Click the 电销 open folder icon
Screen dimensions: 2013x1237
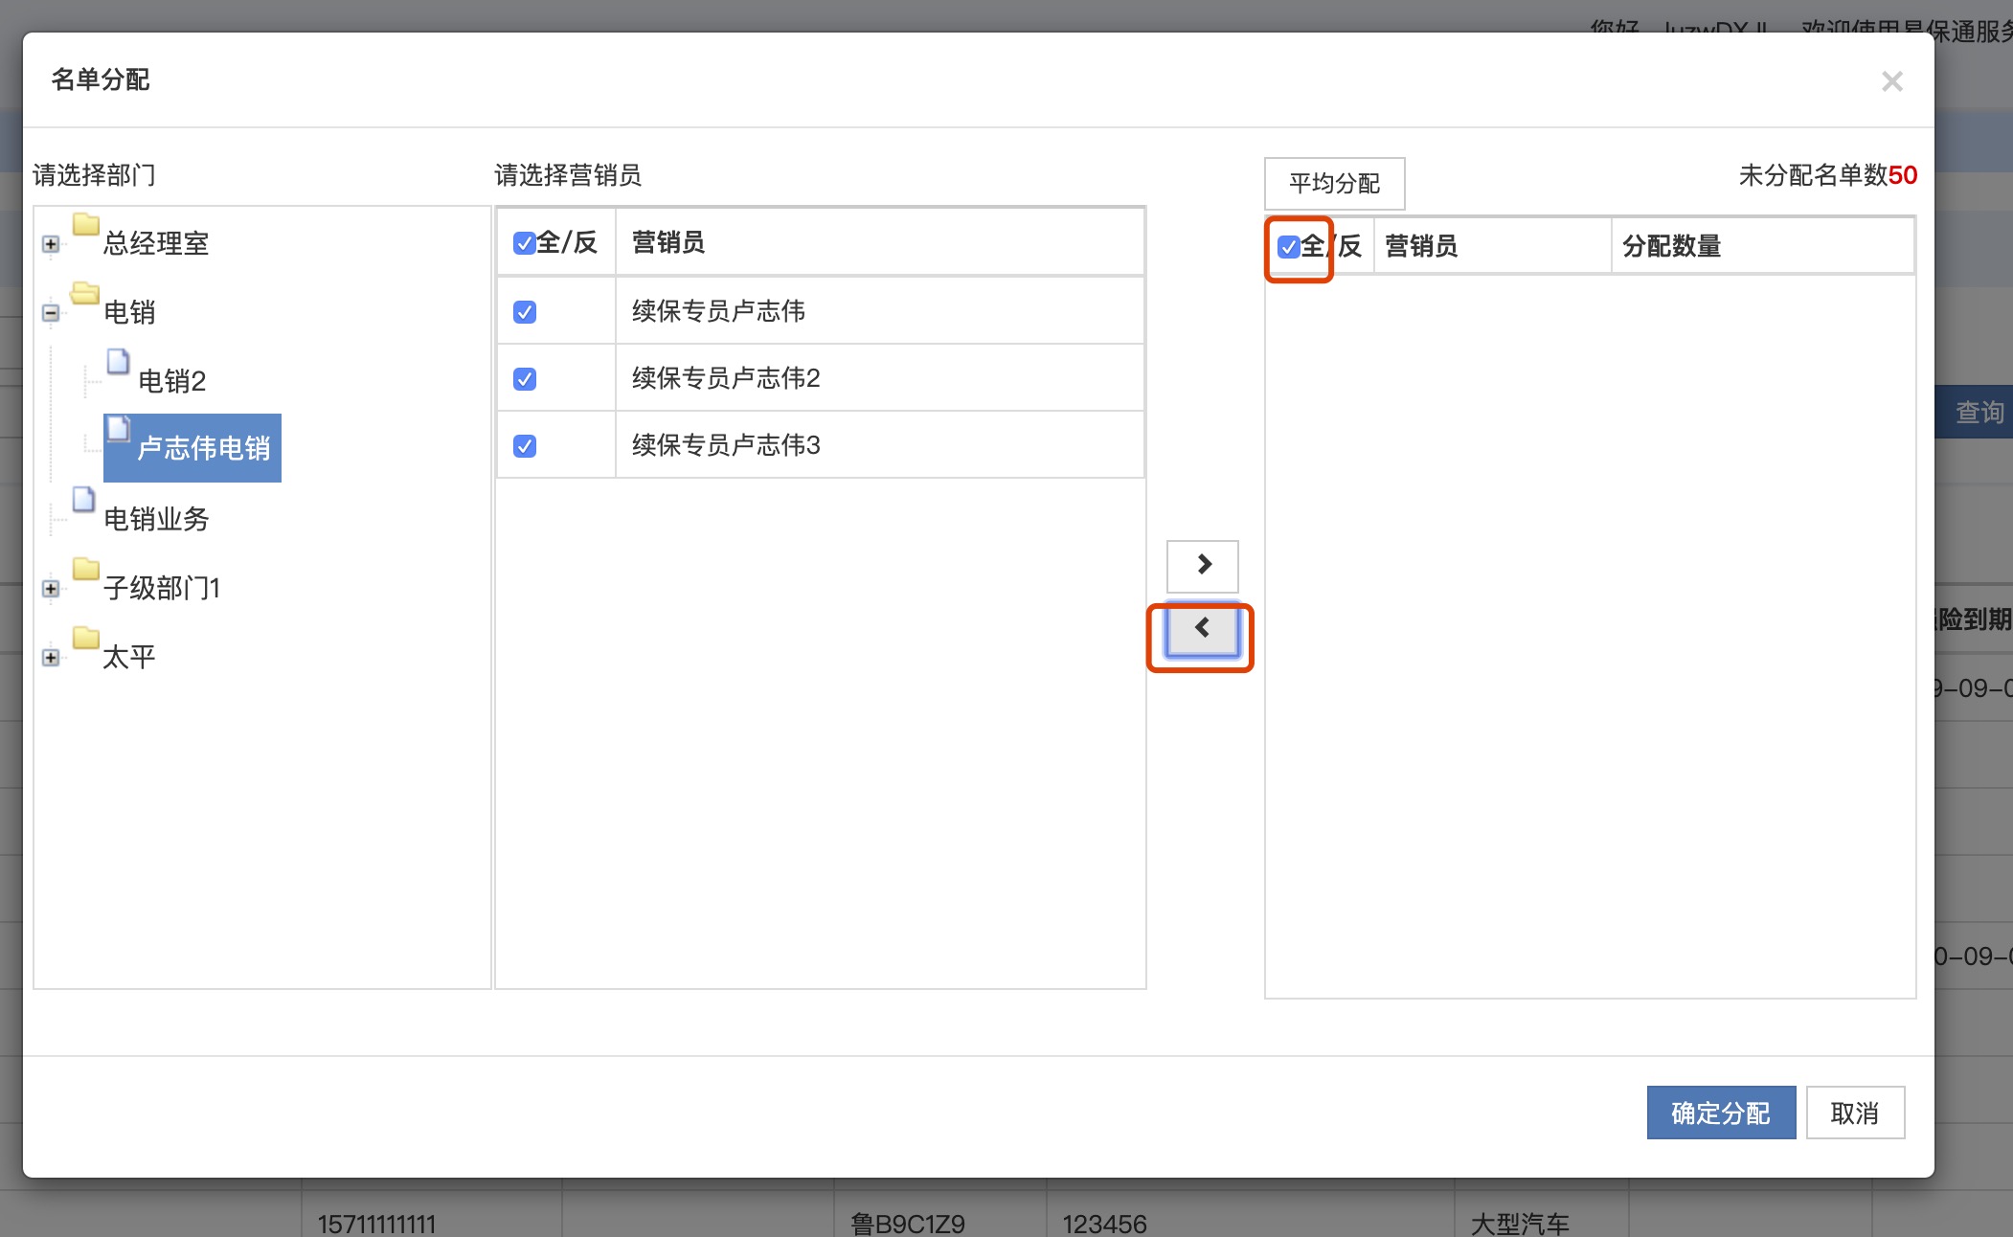[x=85, y=294]
